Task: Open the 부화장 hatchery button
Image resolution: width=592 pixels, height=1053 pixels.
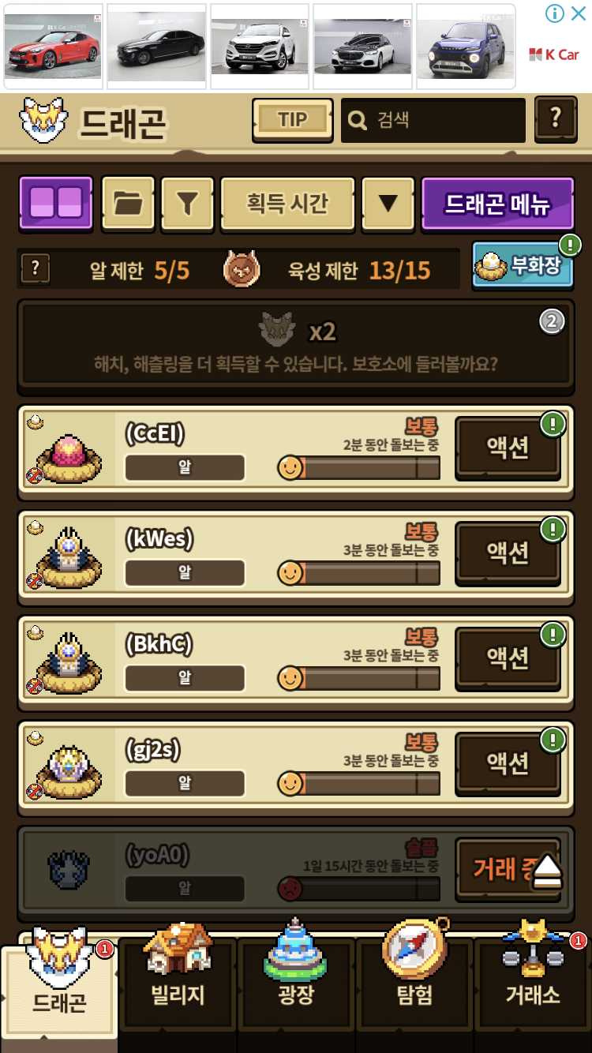Action: coord(523,264)
